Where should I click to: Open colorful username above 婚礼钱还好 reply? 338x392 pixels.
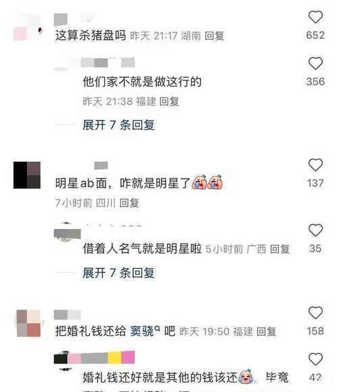coord(95,357)
